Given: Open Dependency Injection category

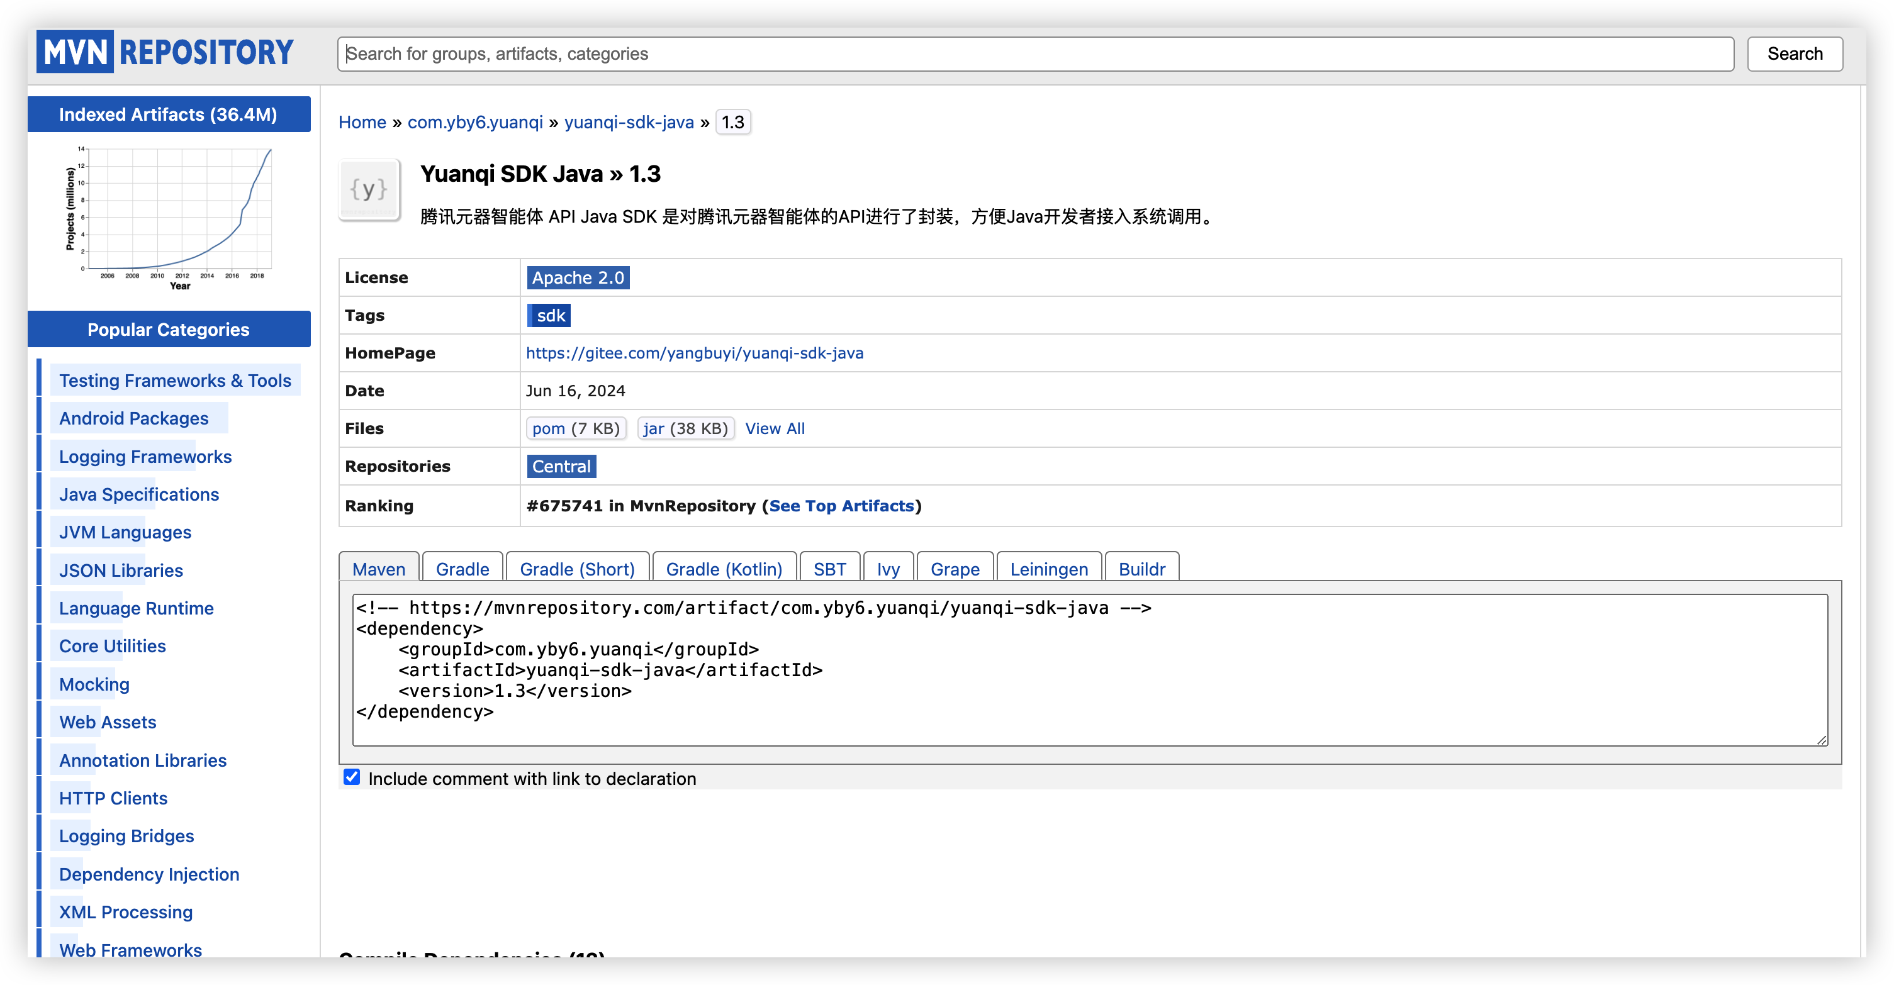Looking at the screenshot, I should coord(149,874).
